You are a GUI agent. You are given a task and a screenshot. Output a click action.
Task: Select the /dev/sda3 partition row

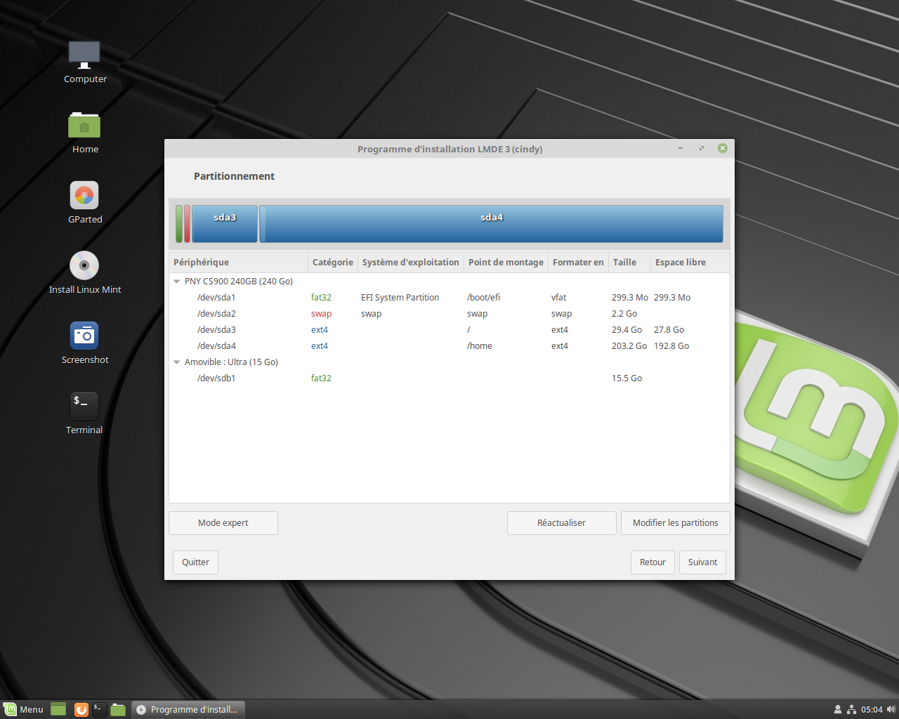[216, 330]
